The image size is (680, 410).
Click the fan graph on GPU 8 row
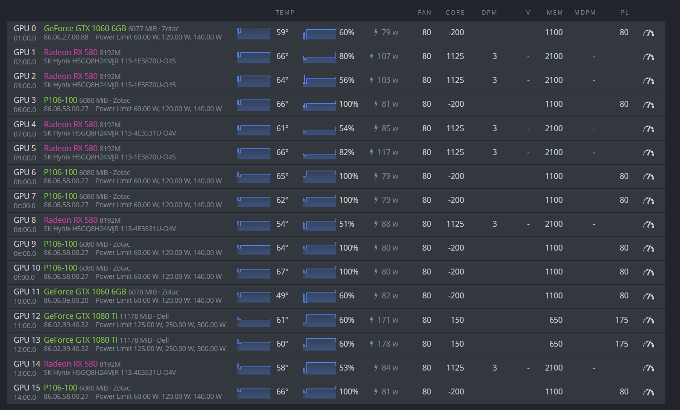click(319, 225)
